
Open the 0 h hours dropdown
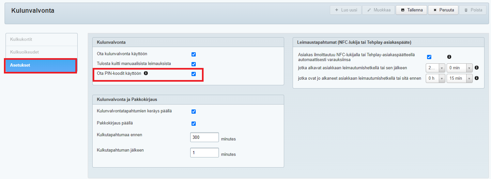pos(435,78)
